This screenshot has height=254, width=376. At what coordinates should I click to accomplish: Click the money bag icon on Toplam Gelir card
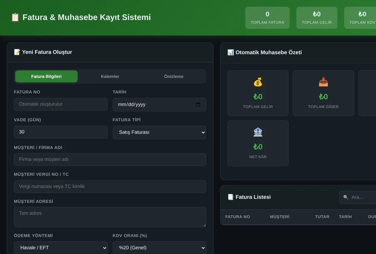[258, 83]
